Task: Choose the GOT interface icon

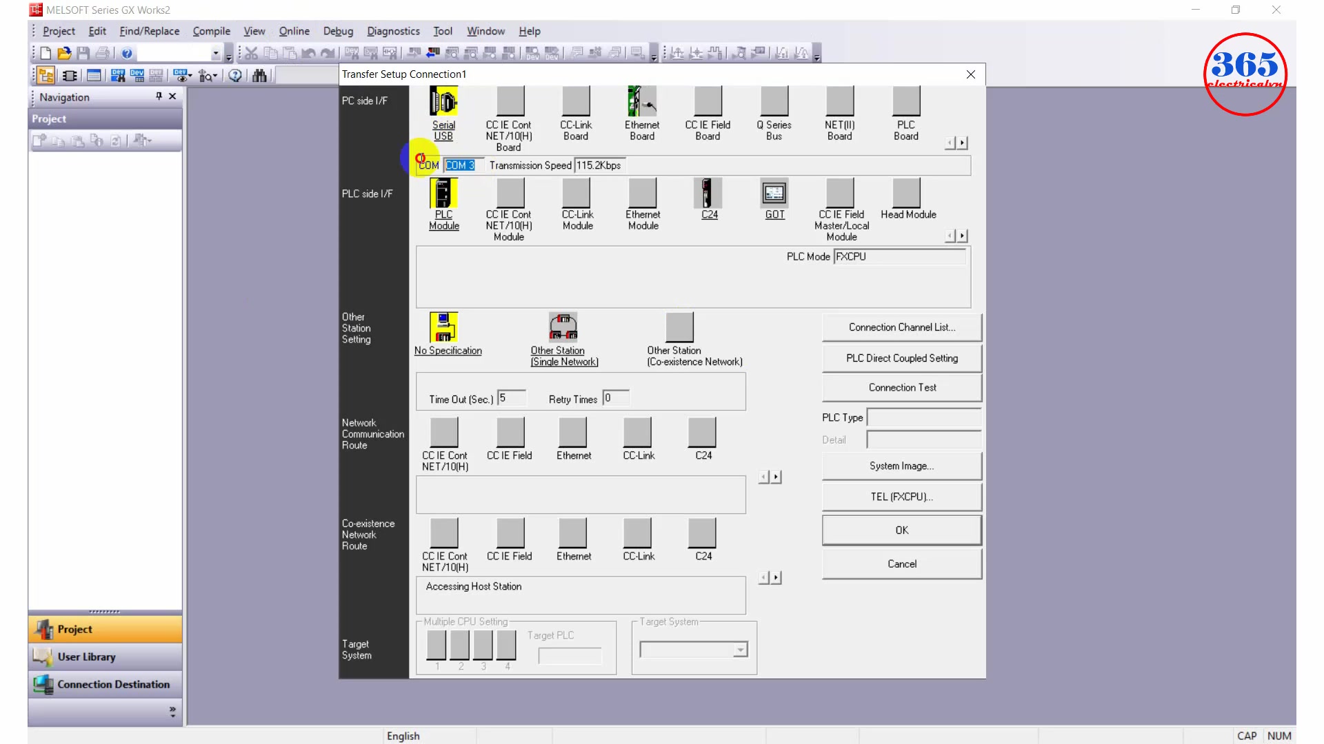Action: click(x=774, y=193)
